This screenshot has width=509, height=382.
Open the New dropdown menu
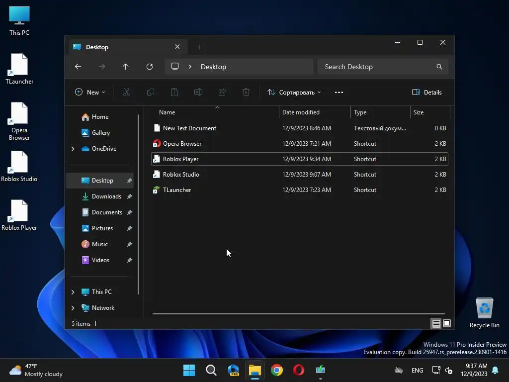pyautogui.click(x=90, y=92)
